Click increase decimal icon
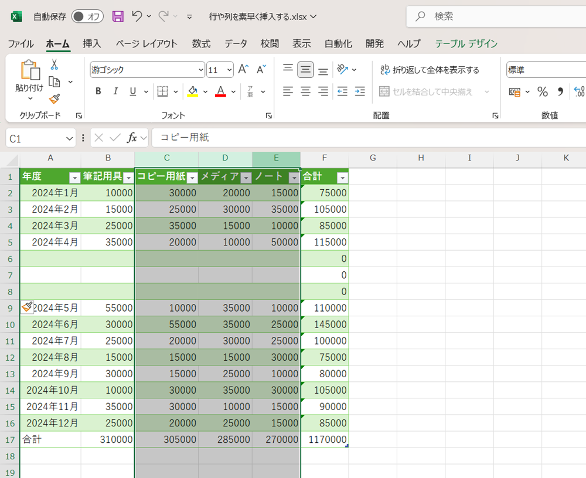Screen dimensions: 586x478 (579, 91)
